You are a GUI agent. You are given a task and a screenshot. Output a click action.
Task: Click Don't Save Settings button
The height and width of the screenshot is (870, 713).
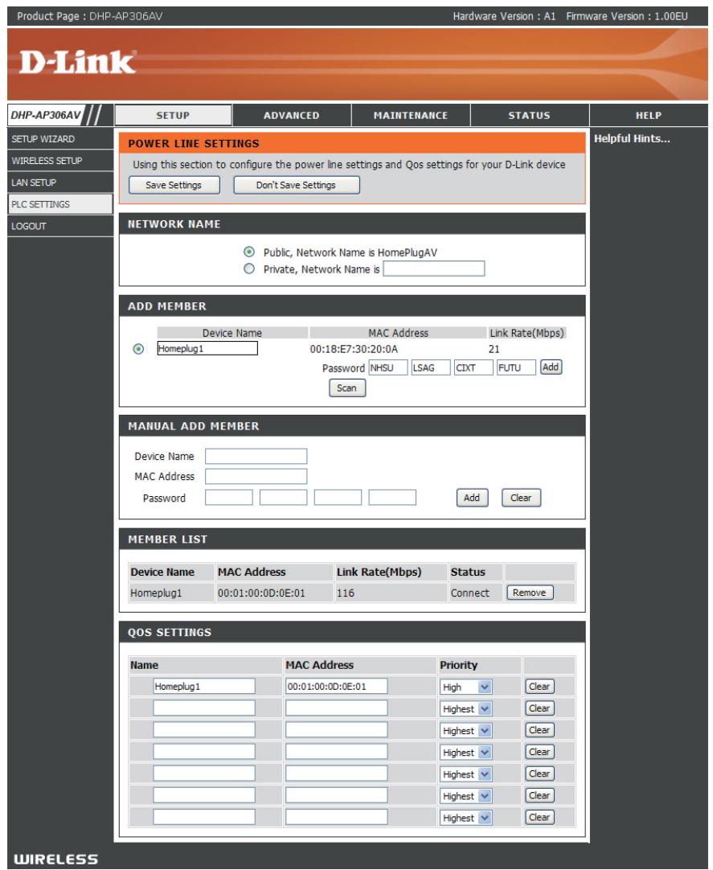pos(297,185)
